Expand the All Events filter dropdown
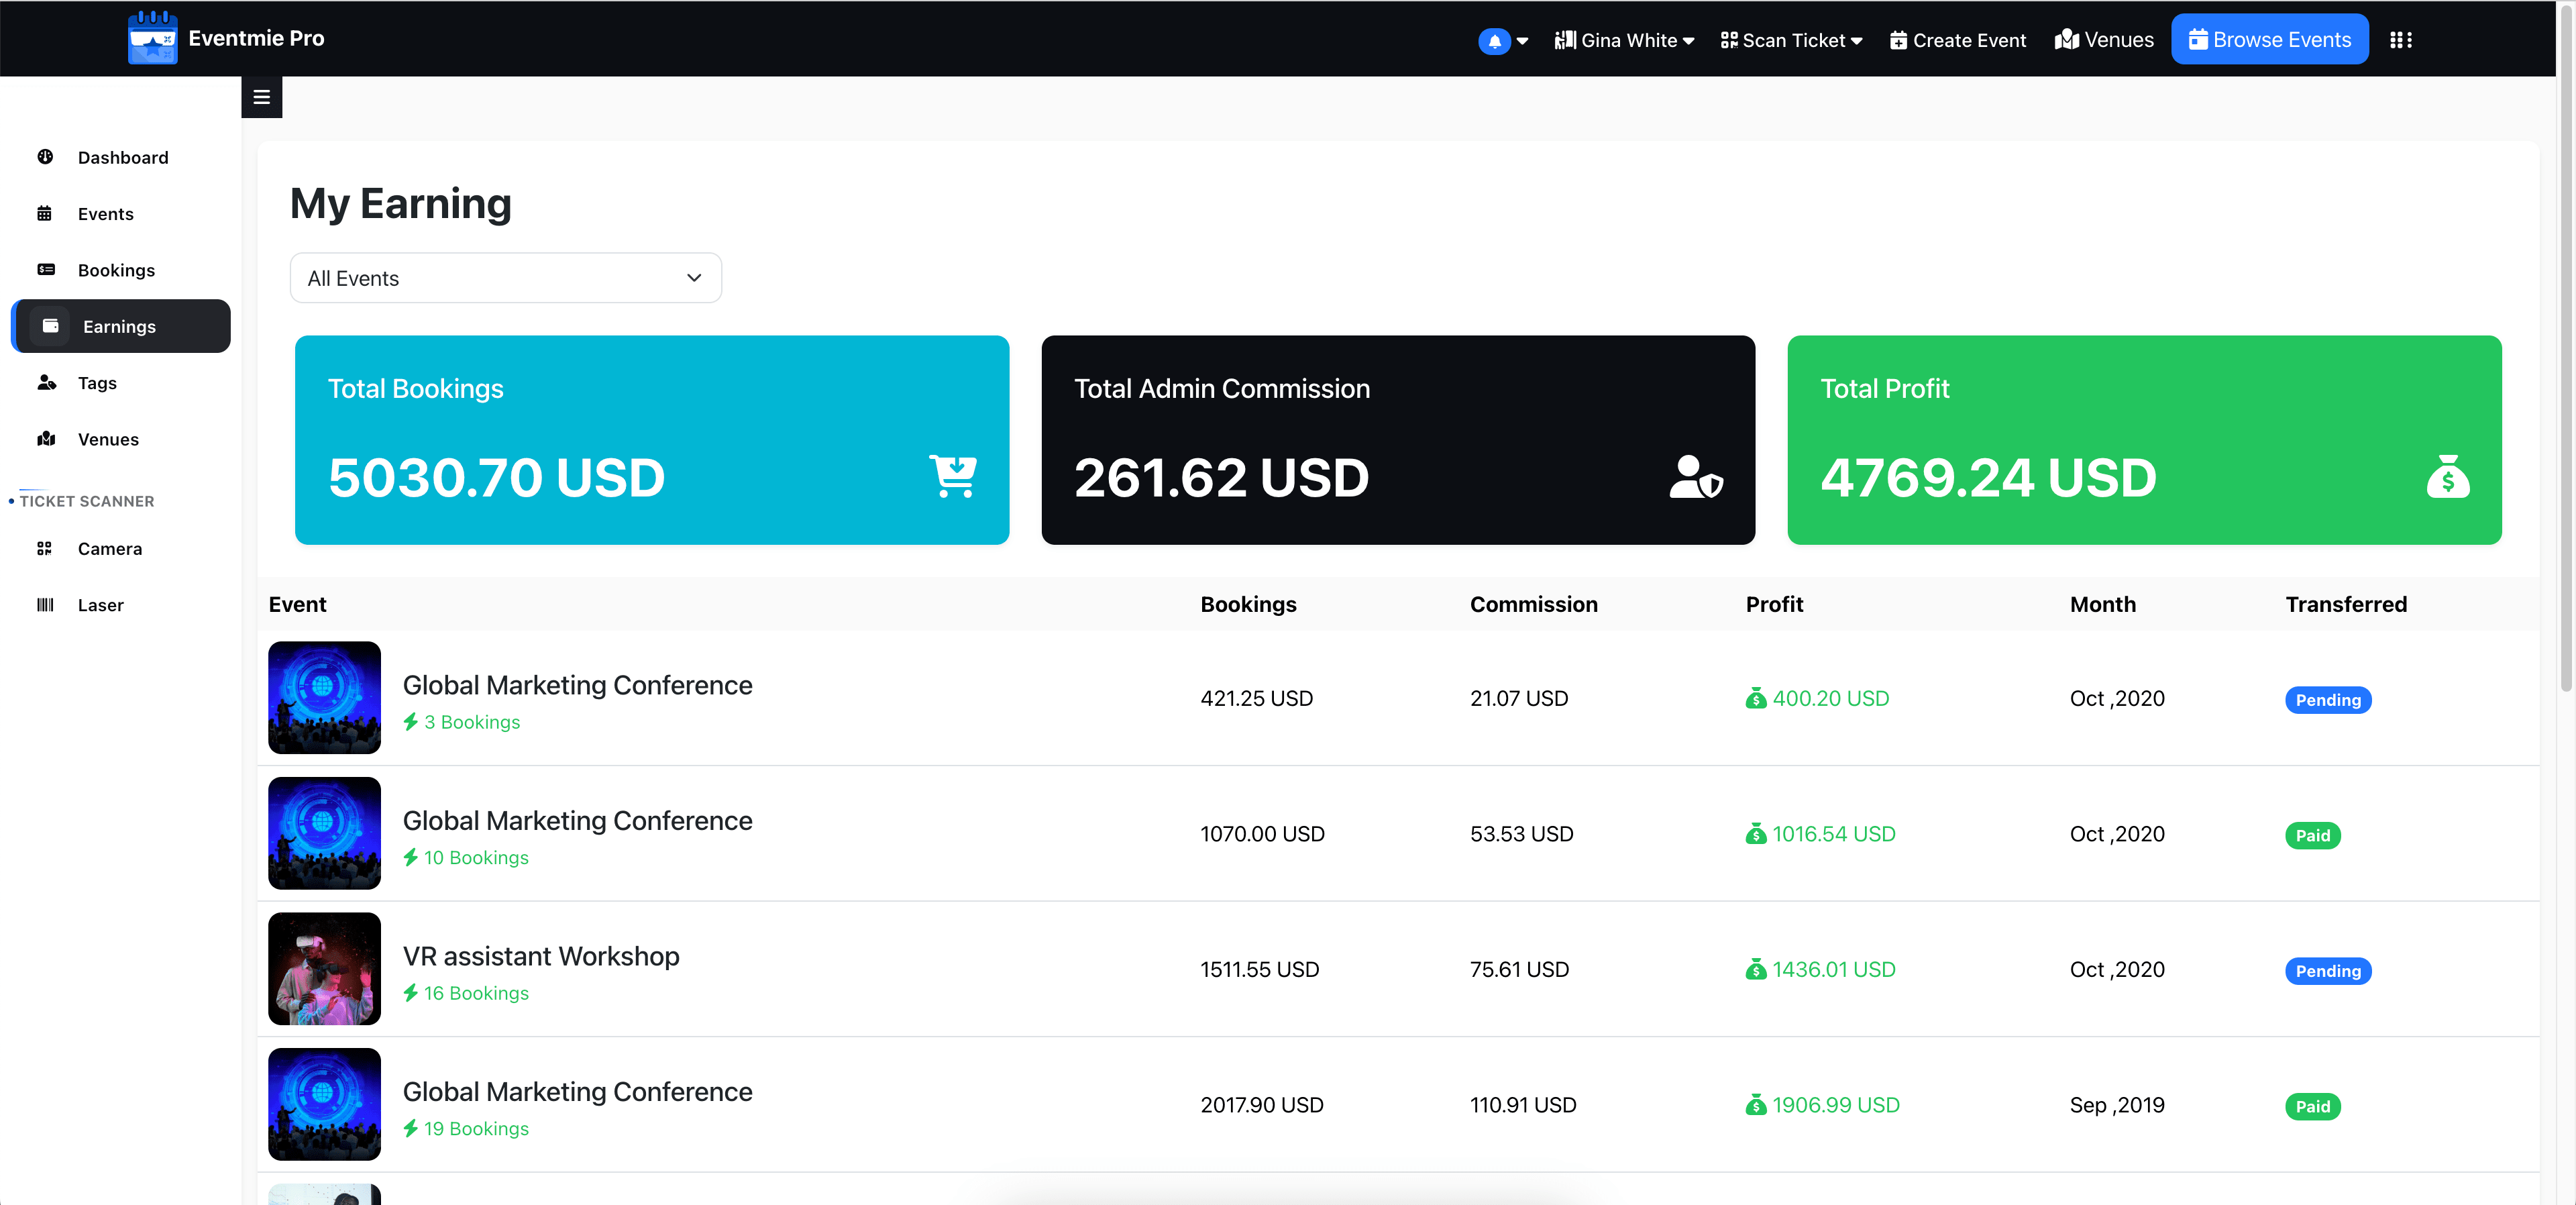 pyautogui.click(x=505, y=278)
